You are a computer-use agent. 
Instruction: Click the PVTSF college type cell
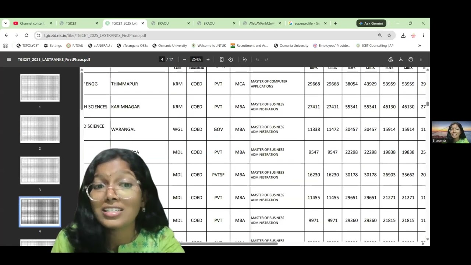218,175
